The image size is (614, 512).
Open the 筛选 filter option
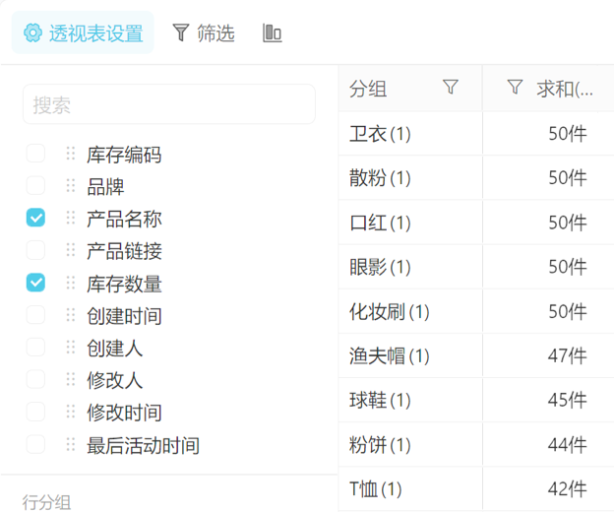[x=204, y=33]
